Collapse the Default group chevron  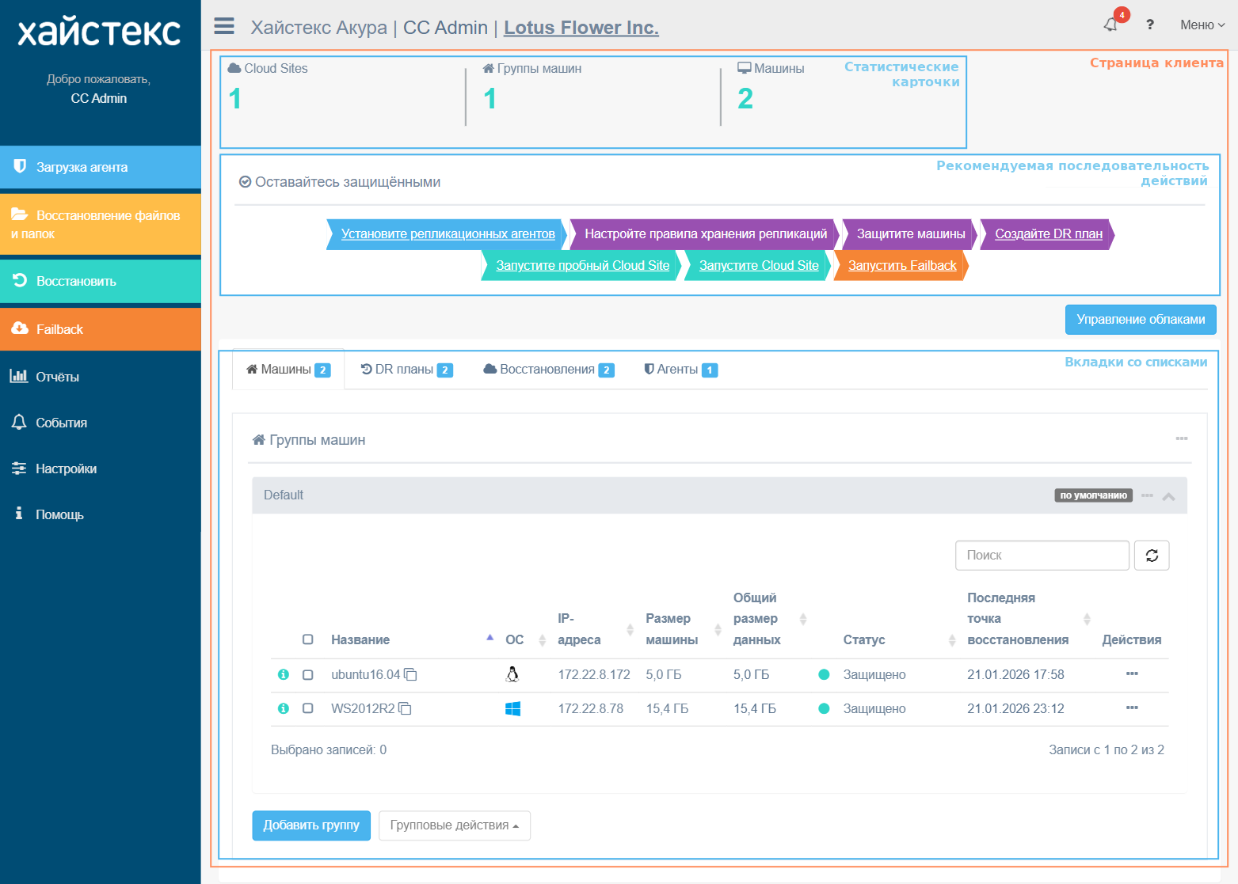click(1168, 496)
